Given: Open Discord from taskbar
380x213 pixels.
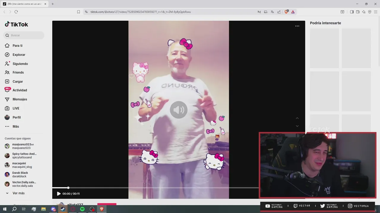Looking at the screenshot, I should pos(53,209).
